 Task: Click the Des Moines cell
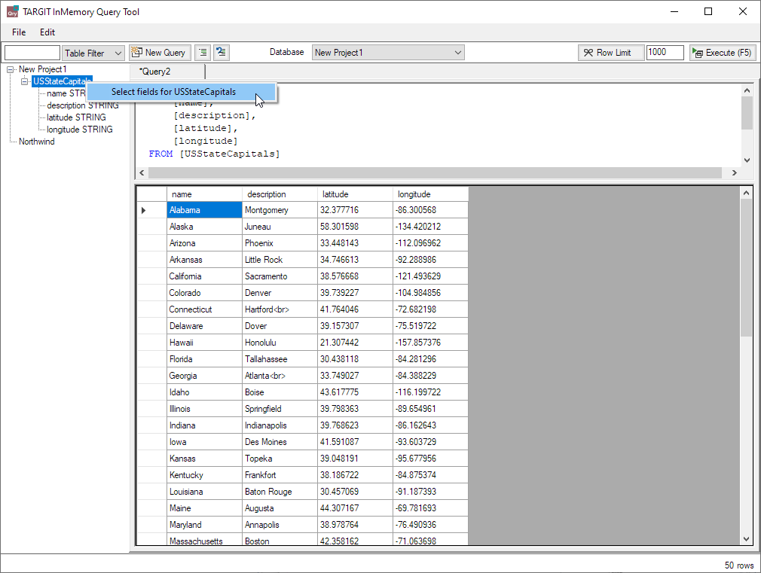[280, 442]
